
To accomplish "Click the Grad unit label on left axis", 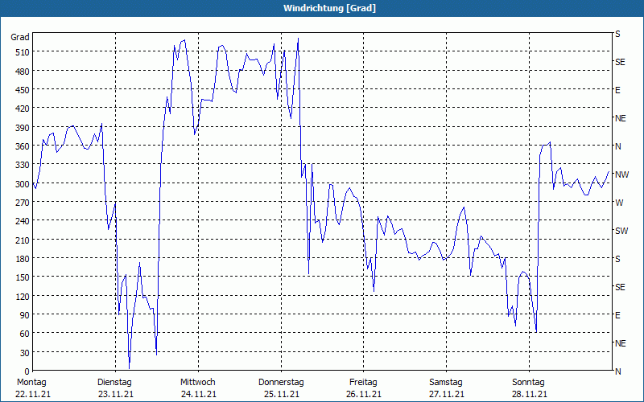I will click(x=20, y=37).
